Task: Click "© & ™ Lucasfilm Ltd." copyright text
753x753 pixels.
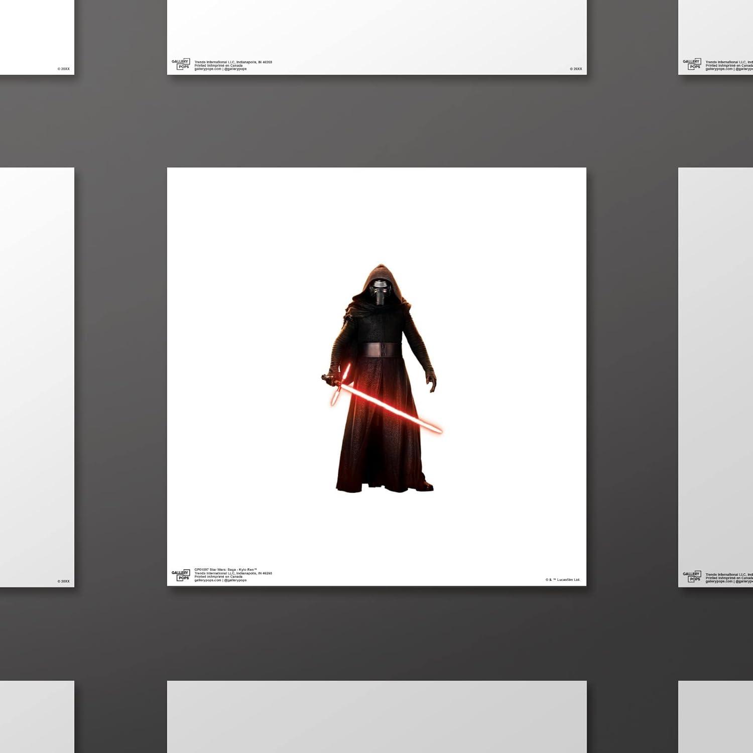Action: point(563,580)
